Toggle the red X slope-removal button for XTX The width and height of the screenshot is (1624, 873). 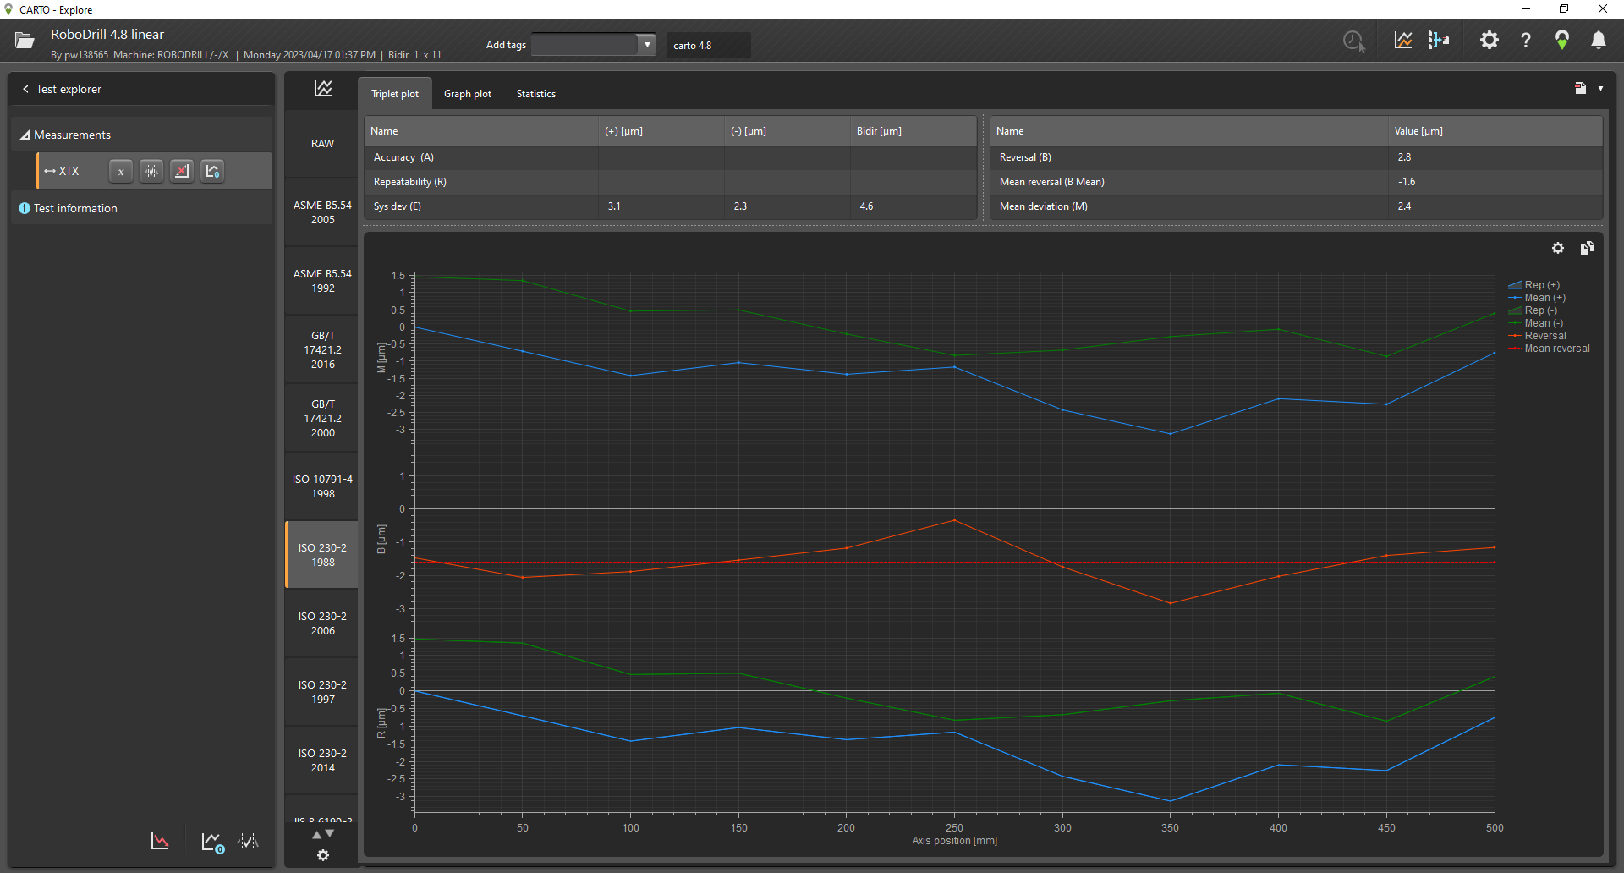[x=182, y=171]
